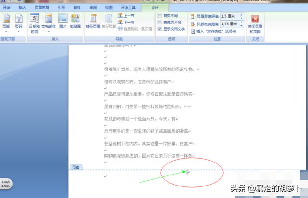Screen dimensions: 308x198
Task: Decrease footer bottom distance with down arrow
Action: [x=242, y=25]
